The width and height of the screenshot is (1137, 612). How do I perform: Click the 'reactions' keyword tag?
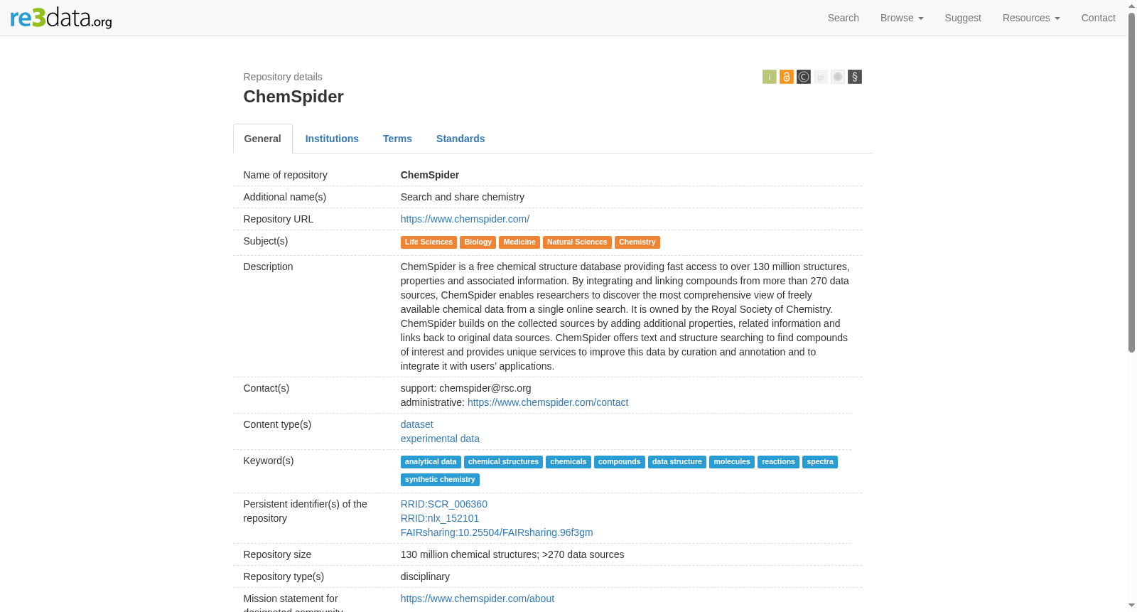tap(778, 462)
